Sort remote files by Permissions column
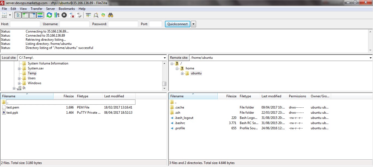The image size is (373, 167). pos(298,96)
